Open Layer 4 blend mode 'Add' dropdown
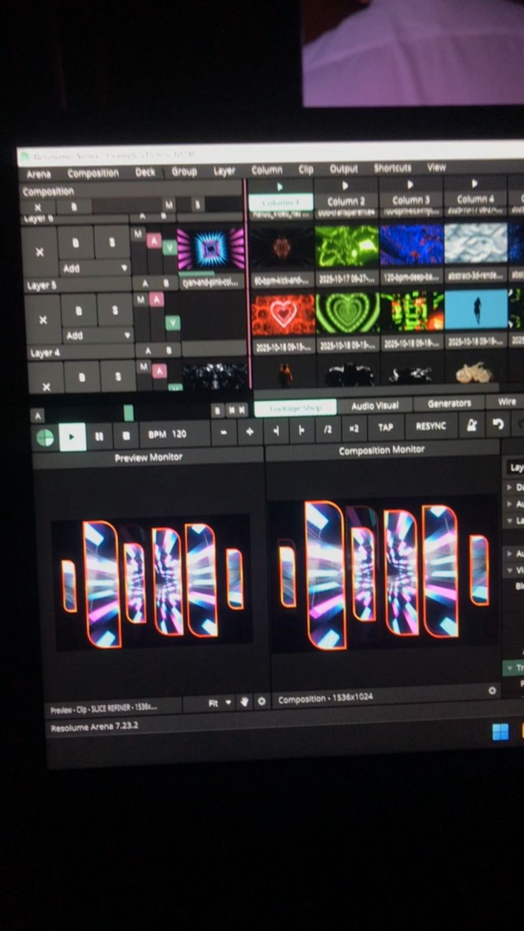The height and width of the screenshot is (931, 524). point(97,336)
